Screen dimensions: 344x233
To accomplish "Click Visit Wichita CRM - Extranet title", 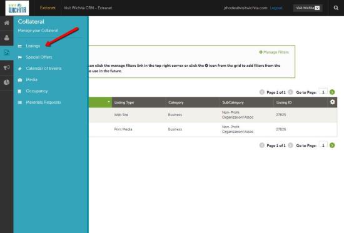I will [88, 8].
